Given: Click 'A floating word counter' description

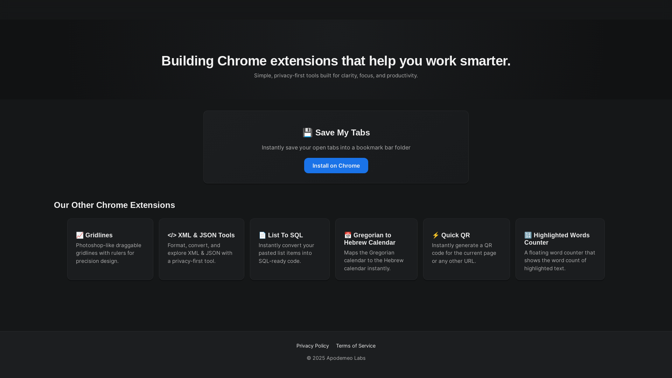Looking at the screenshot, I should [560, 260].
